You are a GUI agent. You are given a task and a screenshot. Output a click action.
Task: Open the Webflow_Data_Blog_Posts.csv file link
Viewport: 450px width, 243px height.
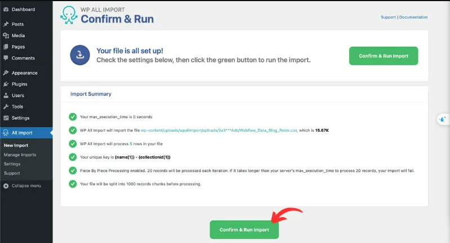[219, 130]
